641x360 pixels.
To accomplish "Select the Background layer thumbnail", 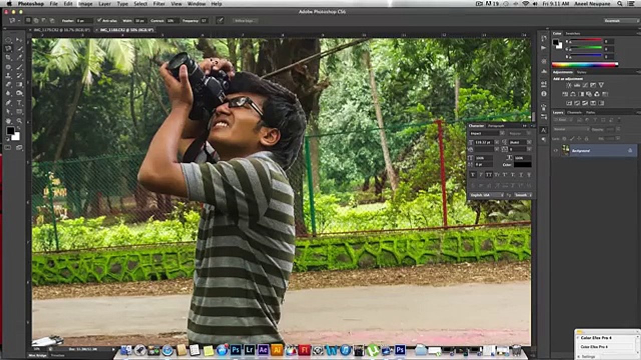I will (566, 150).
